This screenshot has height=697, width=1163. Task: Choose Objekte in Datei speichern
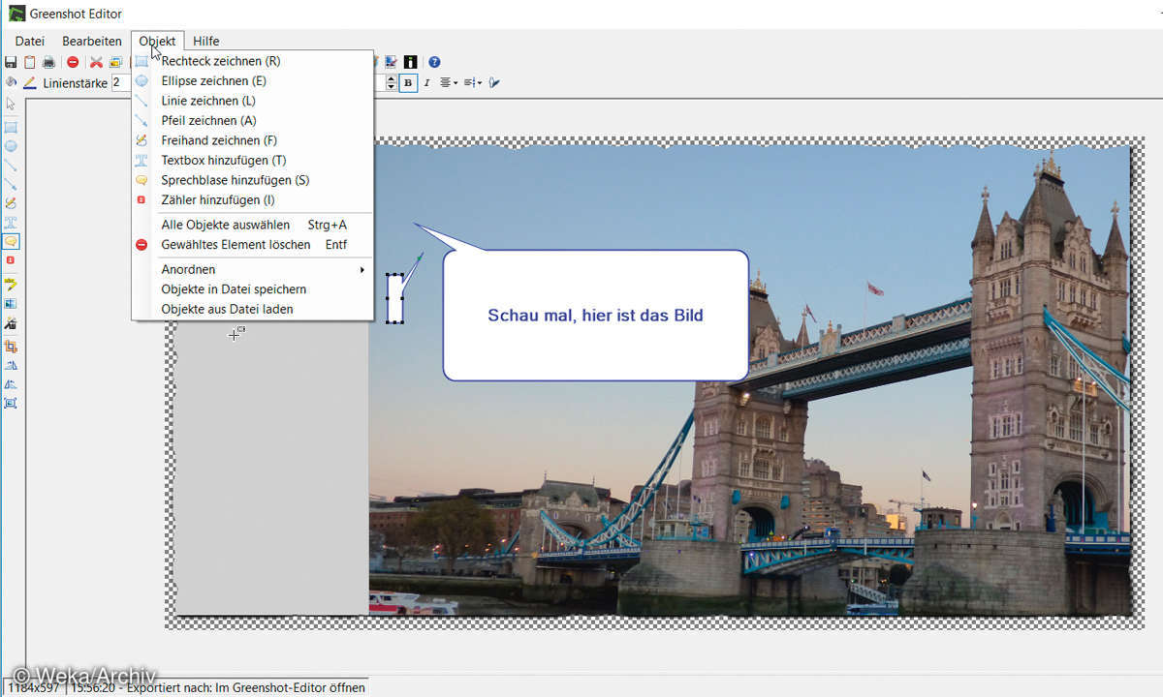(x=252, y=289)
